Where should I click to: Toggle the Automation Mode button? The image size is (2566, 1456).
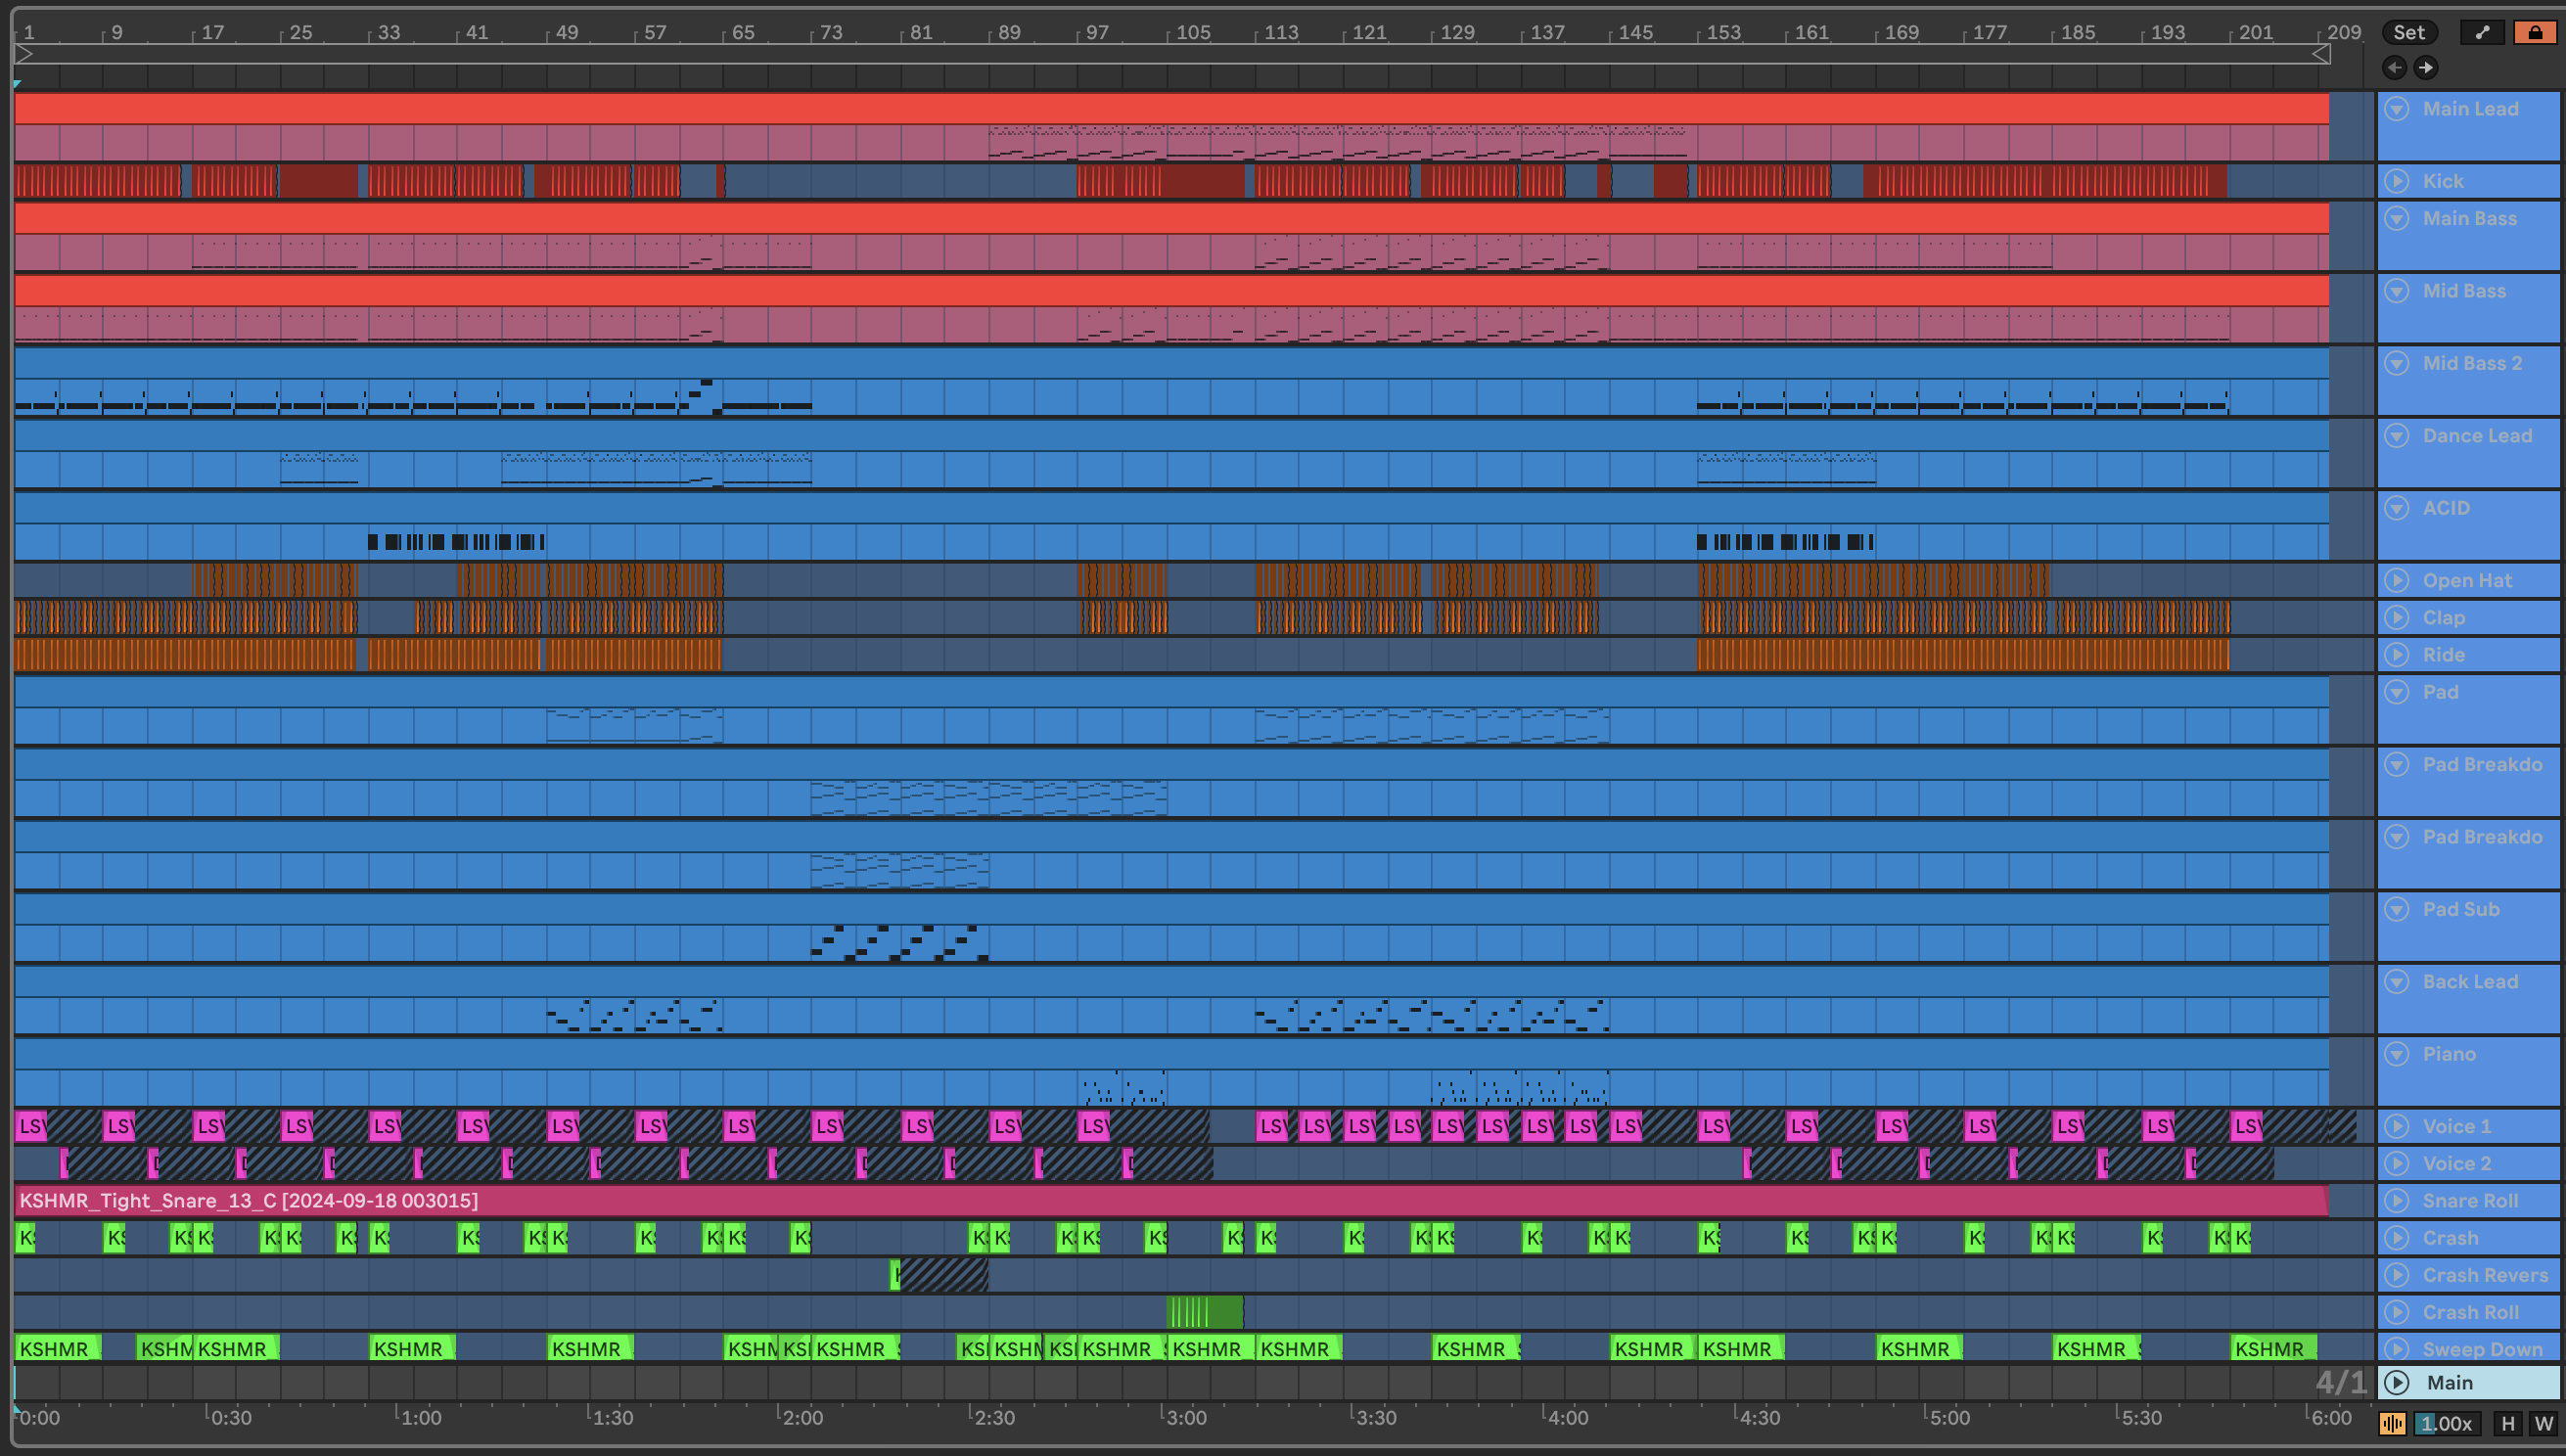(2482, 32)
